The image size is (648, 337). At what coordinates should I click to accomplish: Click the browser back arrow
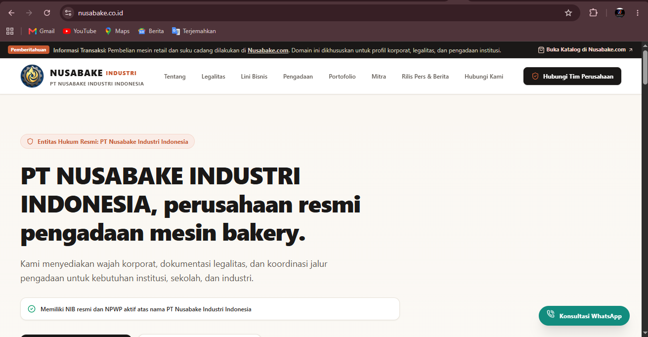tap(11, 13)
